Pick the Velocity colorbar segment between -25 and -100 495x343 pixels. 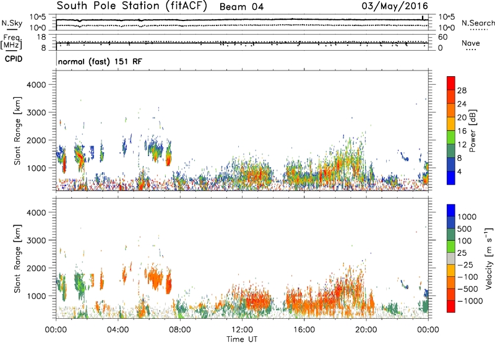pyautogui.click(x=451, y=271)
